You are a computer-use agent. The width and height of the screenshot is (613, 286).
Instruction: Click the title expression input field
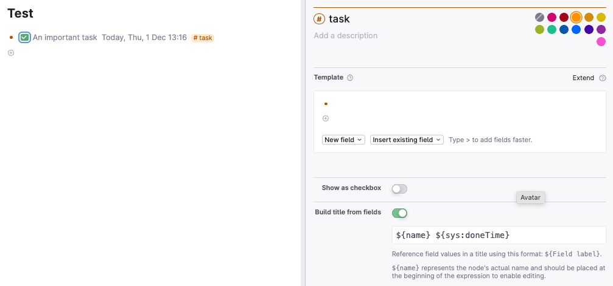tap(499, 235)
